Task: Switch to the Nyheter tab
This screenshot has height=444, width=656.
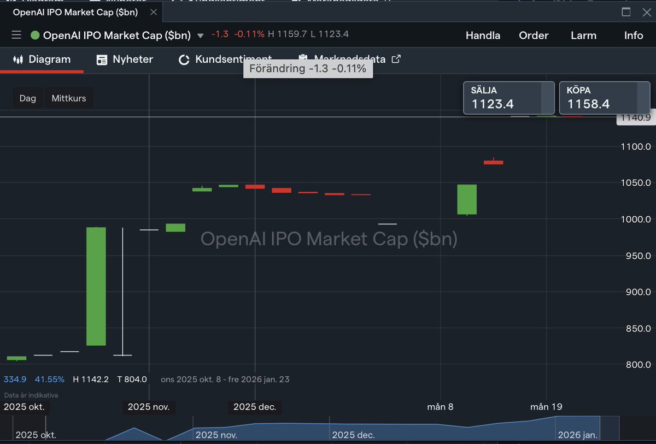Action: 125,60
